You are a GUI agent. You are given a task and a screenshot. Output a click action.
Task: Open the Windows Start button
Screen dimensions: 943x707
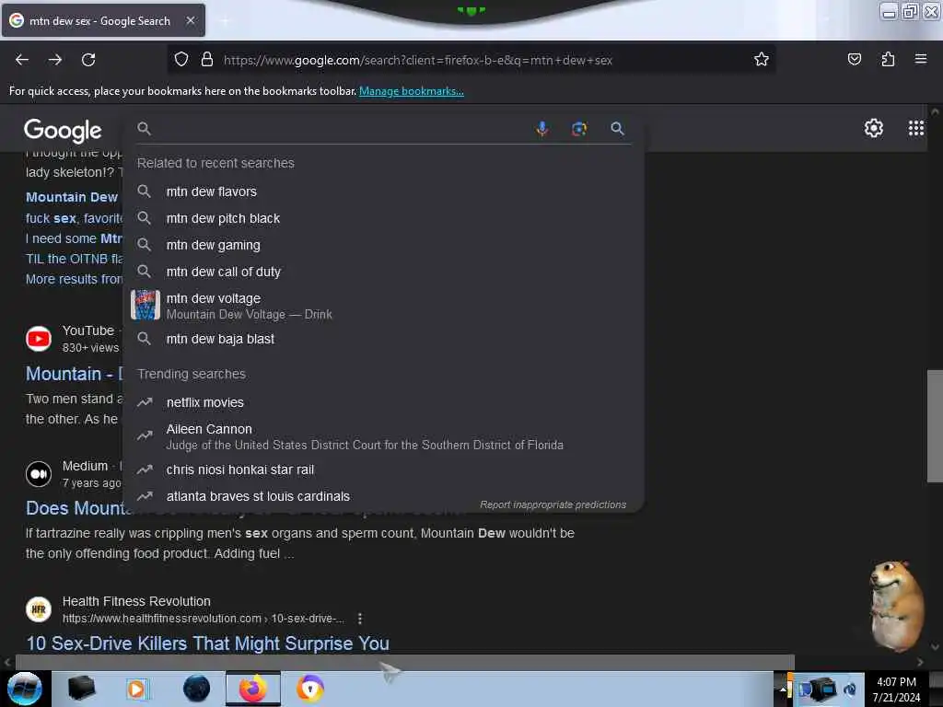25,689
